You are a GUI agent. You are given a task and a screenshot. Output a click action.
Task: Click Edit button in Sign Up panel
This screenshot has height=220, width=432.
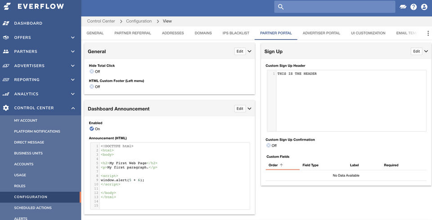pyautogui.click(x=416, y=51)
